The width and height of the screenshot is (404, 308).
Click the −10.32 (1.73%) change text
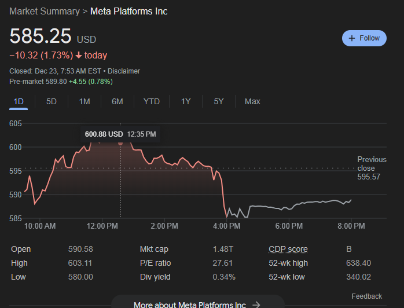click(41, 56)
